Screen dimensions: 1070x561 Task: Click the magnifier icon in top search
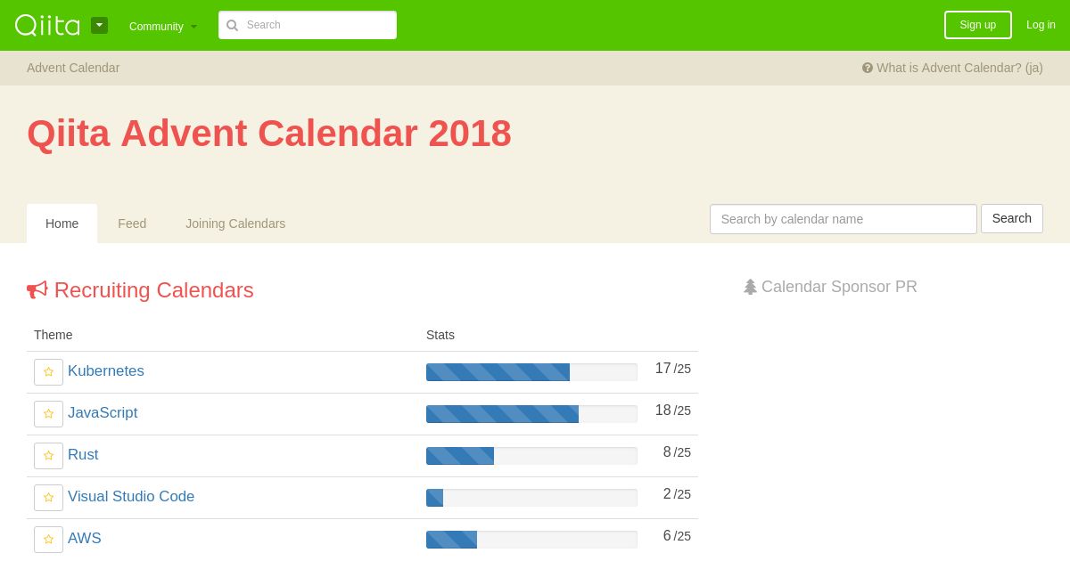click(x=232, y=25)
